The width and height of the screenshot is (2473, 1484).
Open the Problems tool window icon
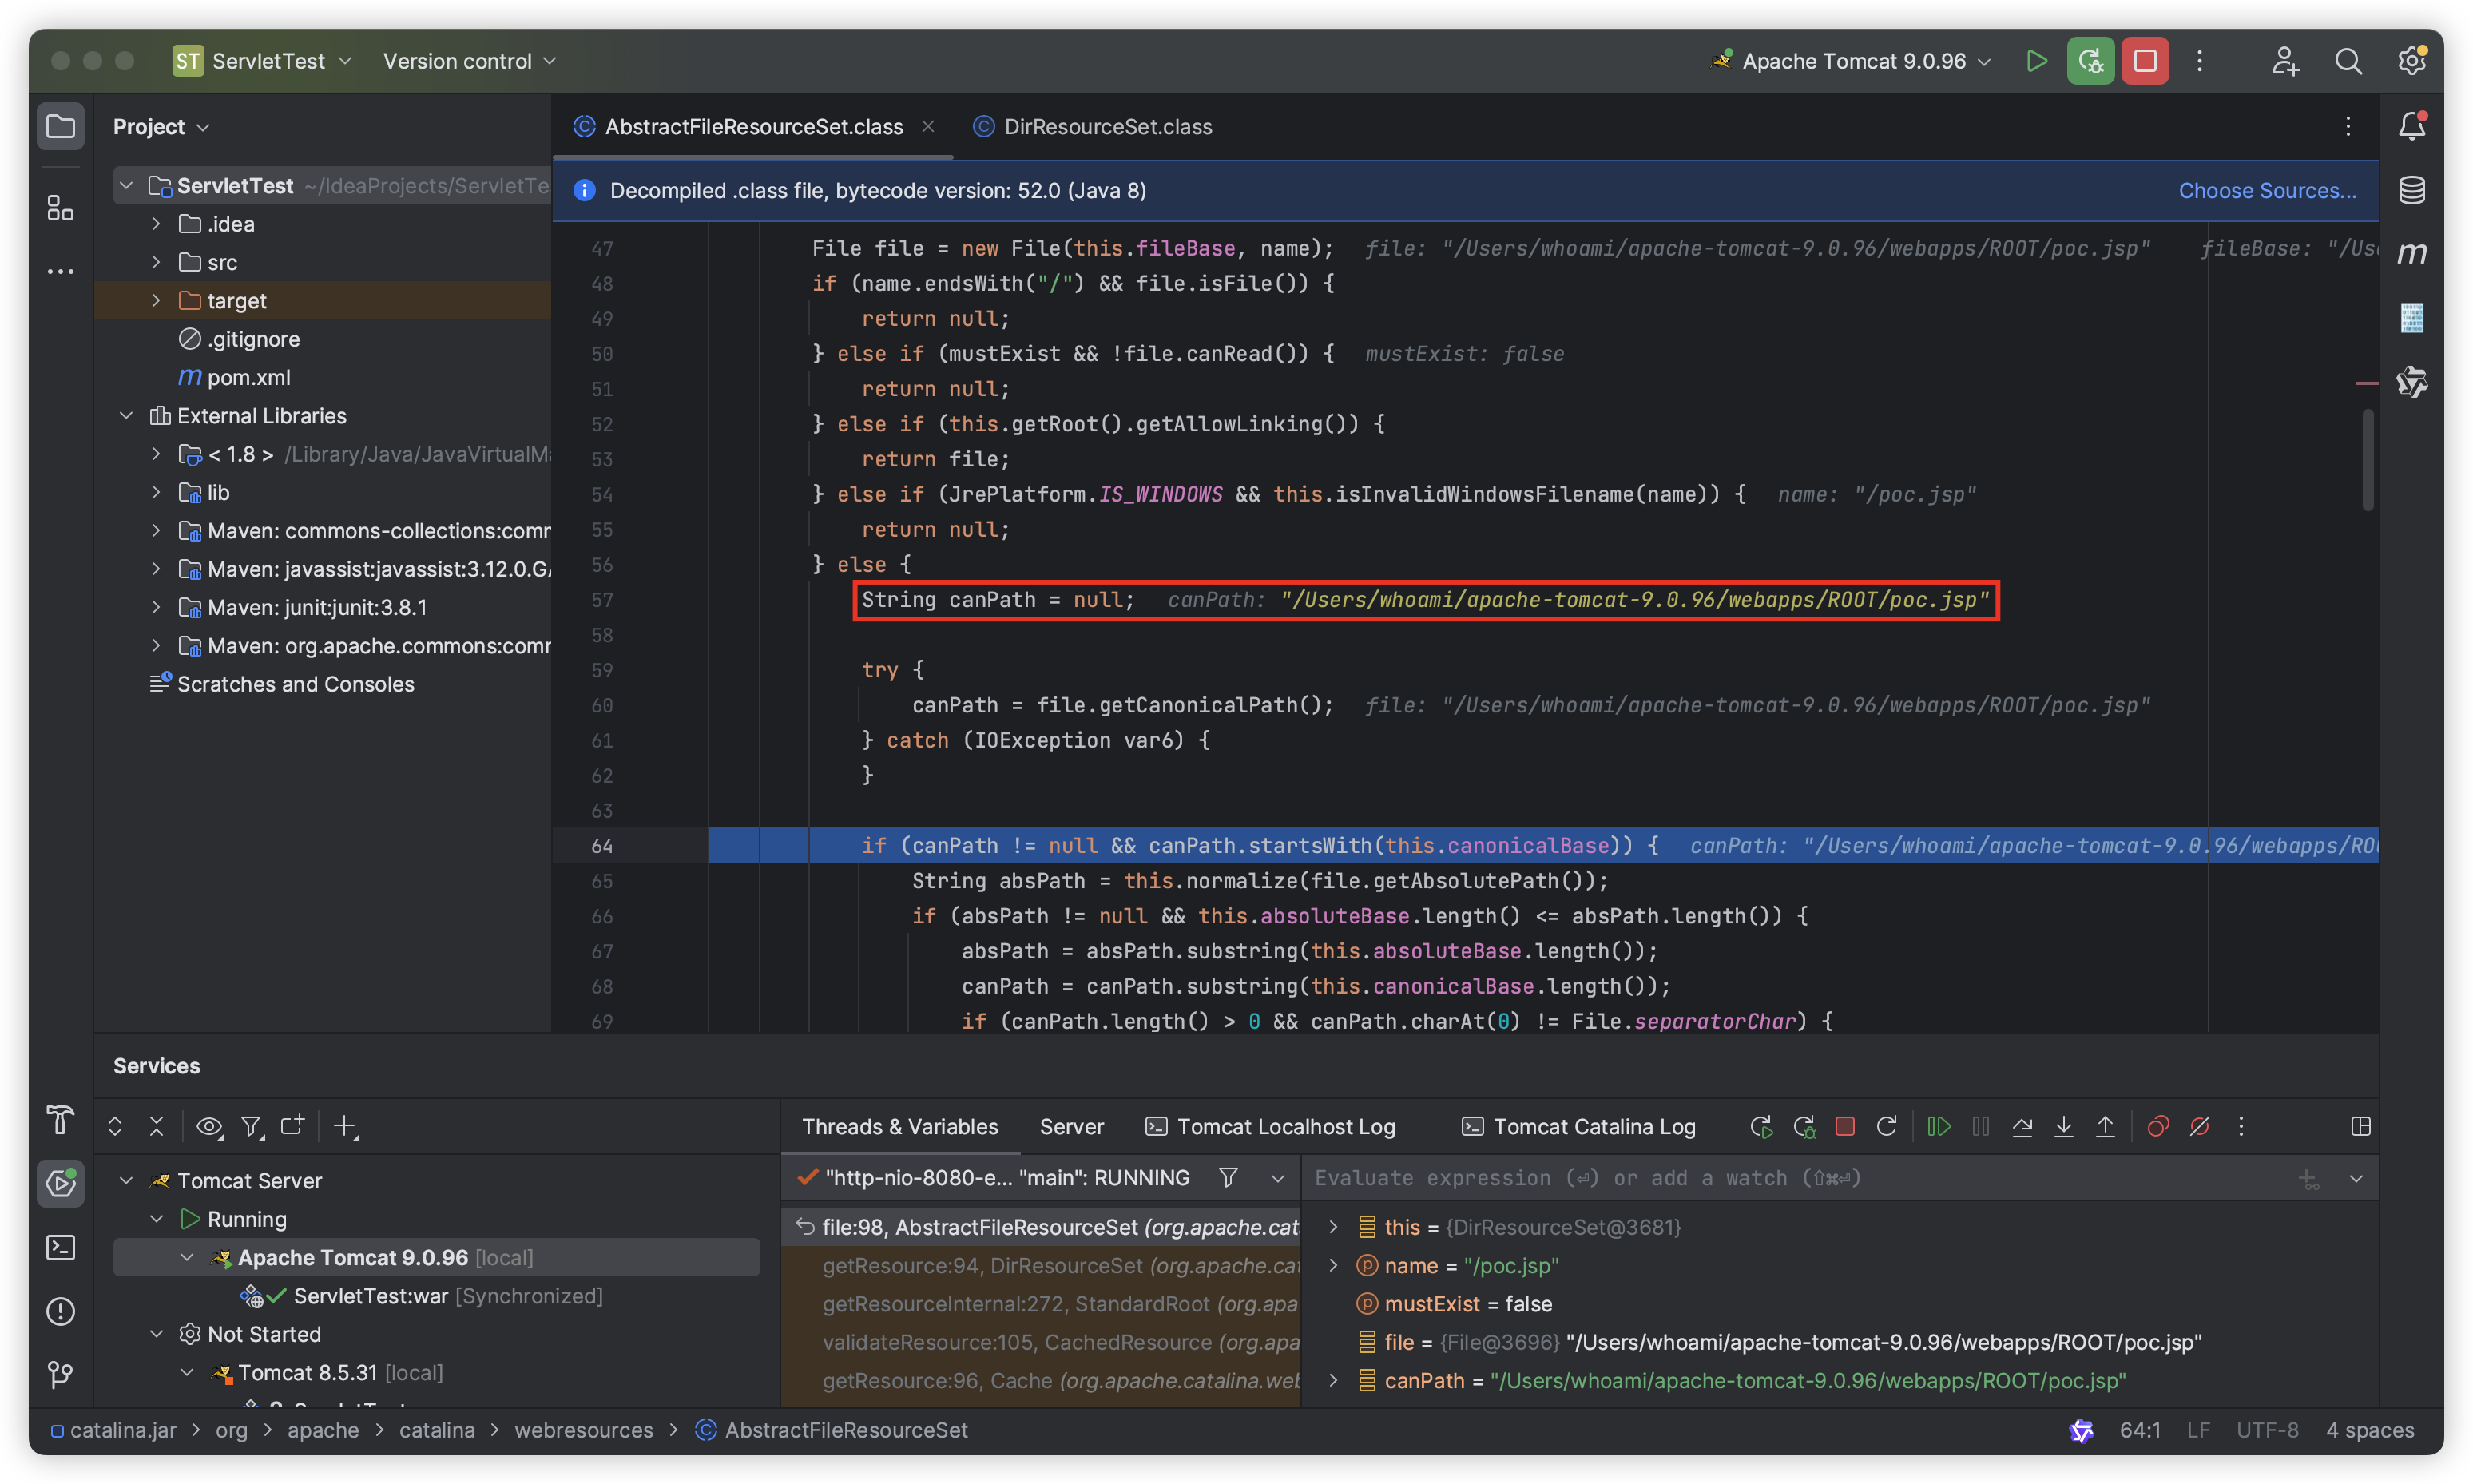click(x=61, y=1311)
